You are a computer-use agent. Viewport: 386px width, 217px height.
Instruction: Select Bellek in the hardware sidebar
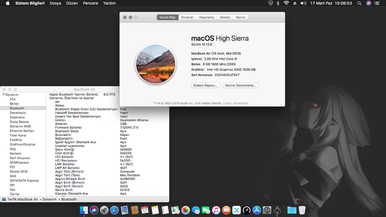click(14, 104)
